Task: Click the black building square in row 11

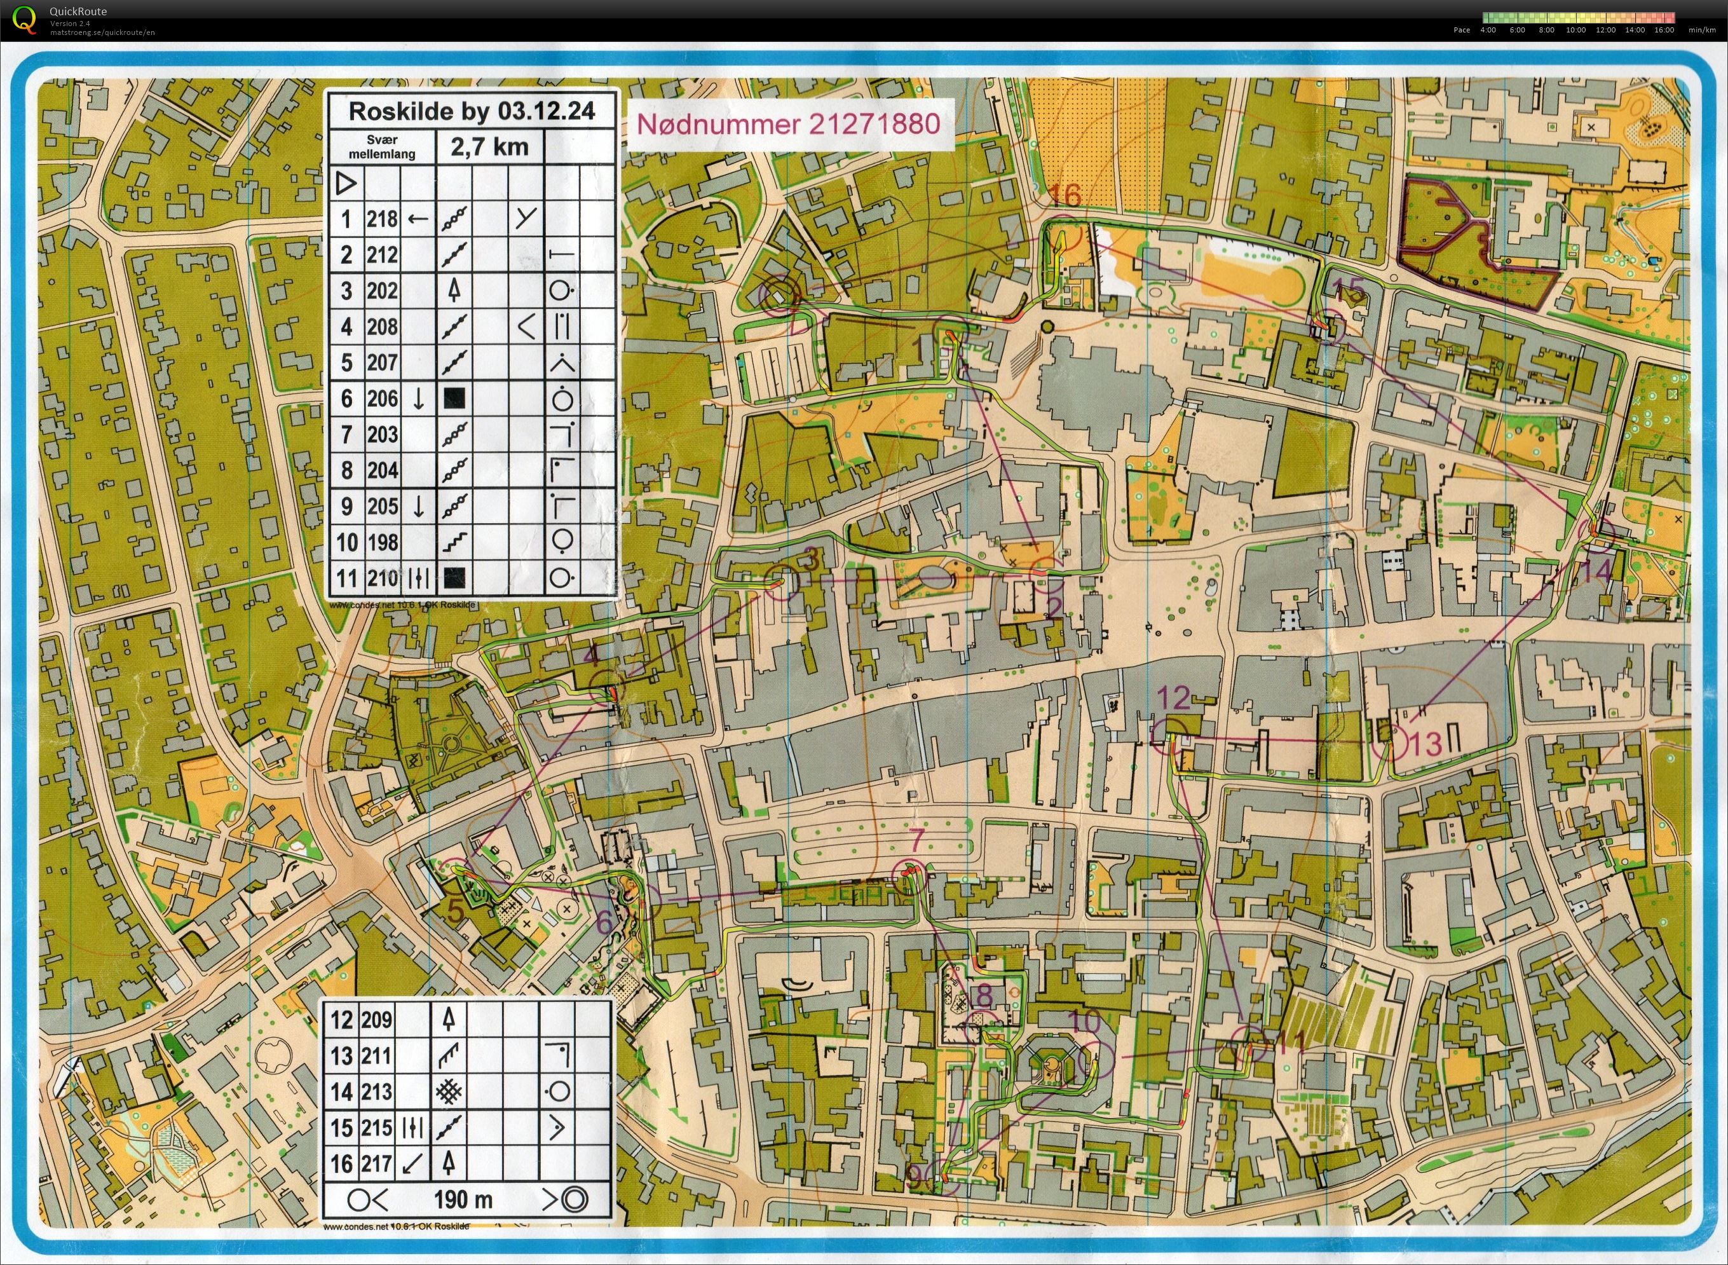Action: tap(454, 577)
